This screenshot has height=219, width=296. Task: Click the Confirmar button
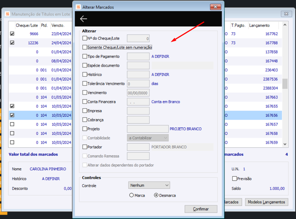point(201,209)
